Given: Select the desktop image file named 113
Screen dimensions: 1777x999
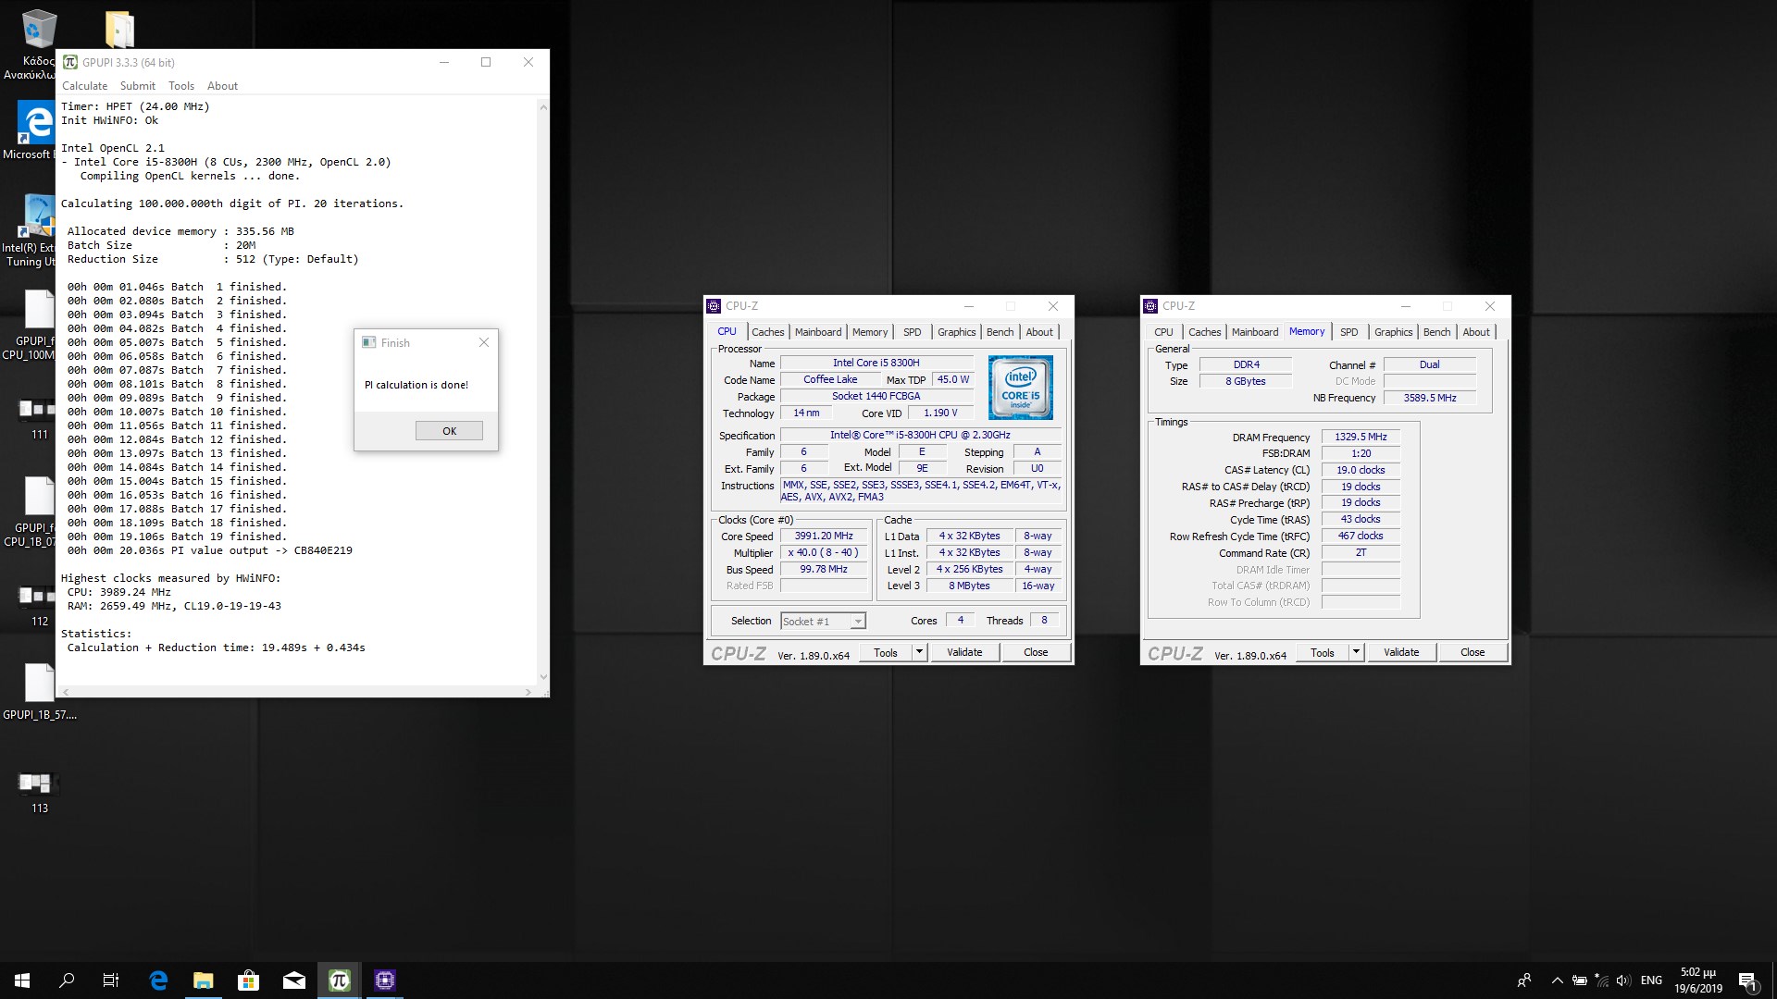Looking at the screenshot, I should click(38, 792).
